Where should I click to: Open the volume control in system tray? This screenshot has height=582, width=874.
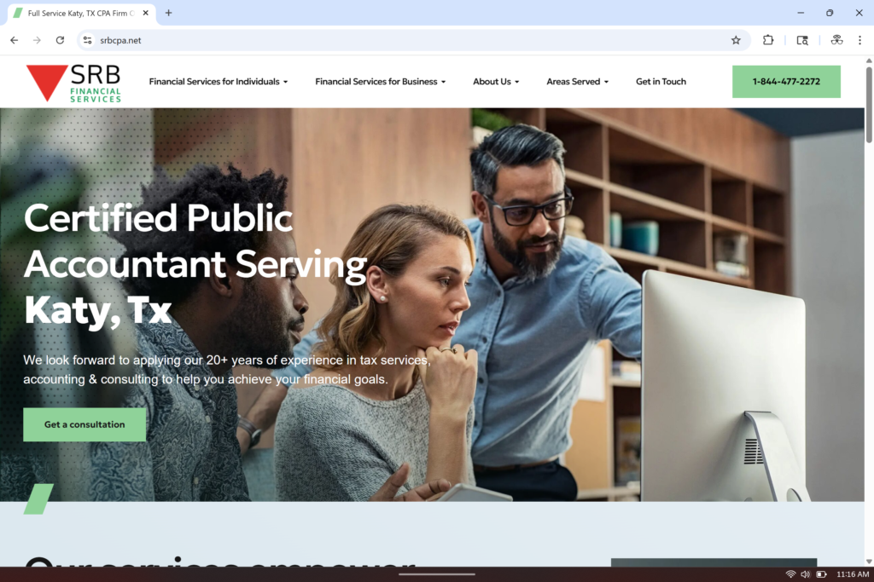click(x=805, y=574)
